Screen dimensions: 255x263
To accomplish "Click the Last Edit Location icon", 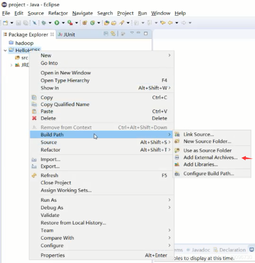I will click(163, 22).
